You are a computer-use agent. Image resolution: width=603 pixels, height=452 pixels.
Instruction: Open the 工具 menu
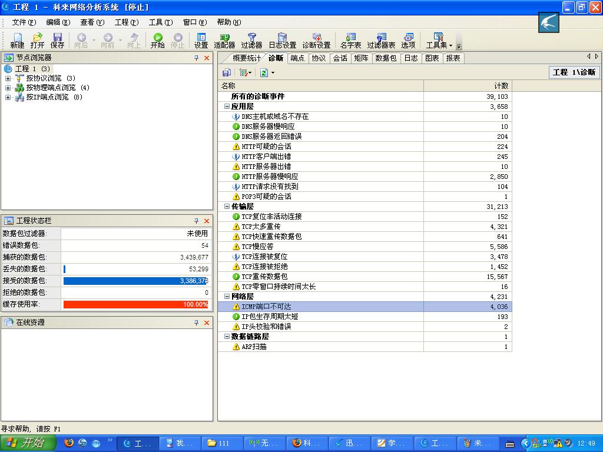click(160, 22)
